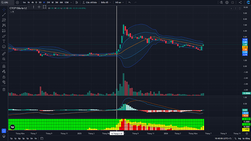Click the pane move-down arrow button
The image size is (251, 141).
[231, 8]
